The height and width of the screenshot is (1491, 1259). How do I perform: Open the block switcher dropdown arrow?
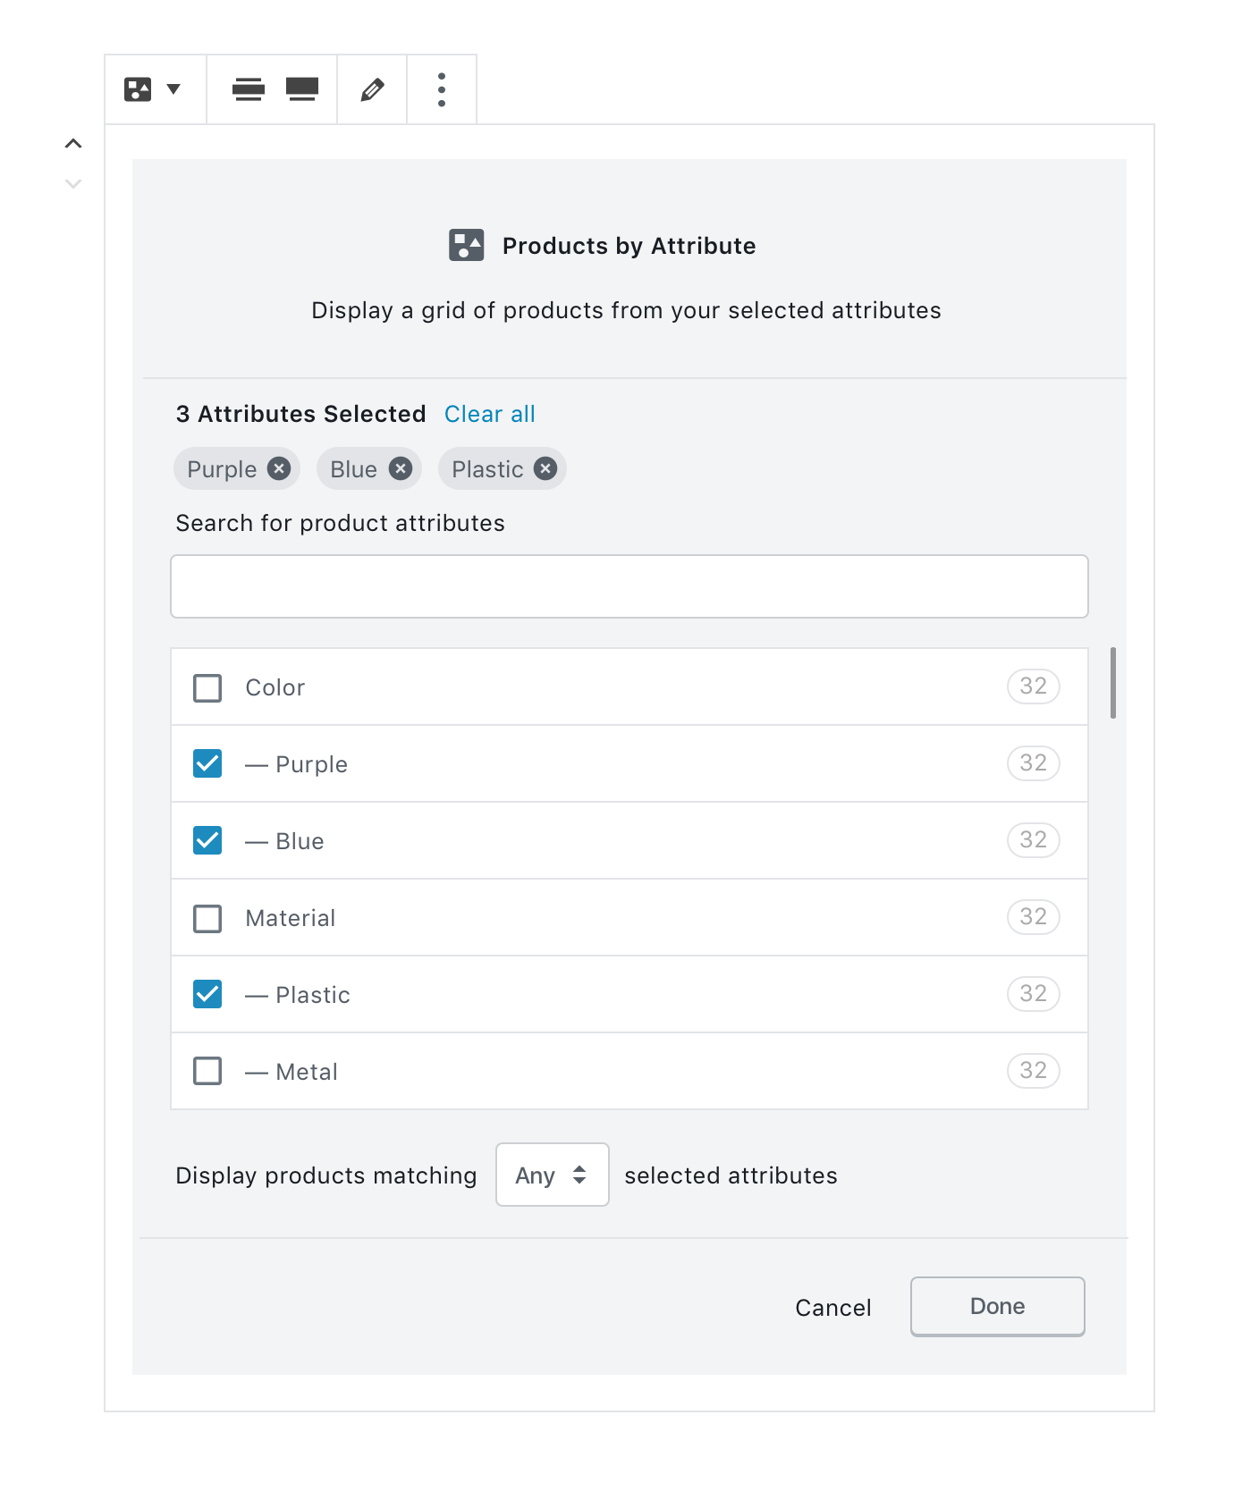[173, 88]
